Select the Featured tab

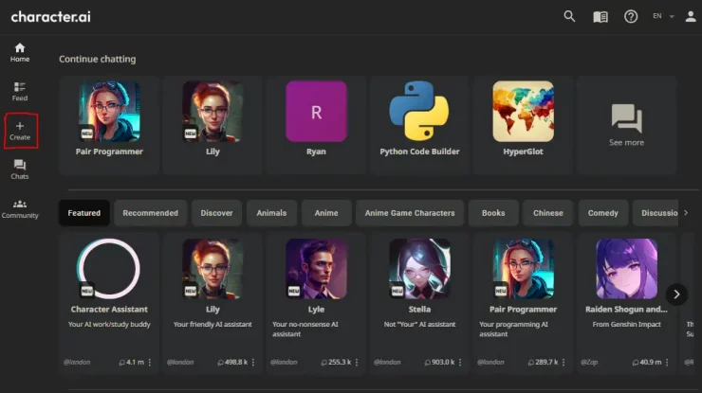pos(84,213)
